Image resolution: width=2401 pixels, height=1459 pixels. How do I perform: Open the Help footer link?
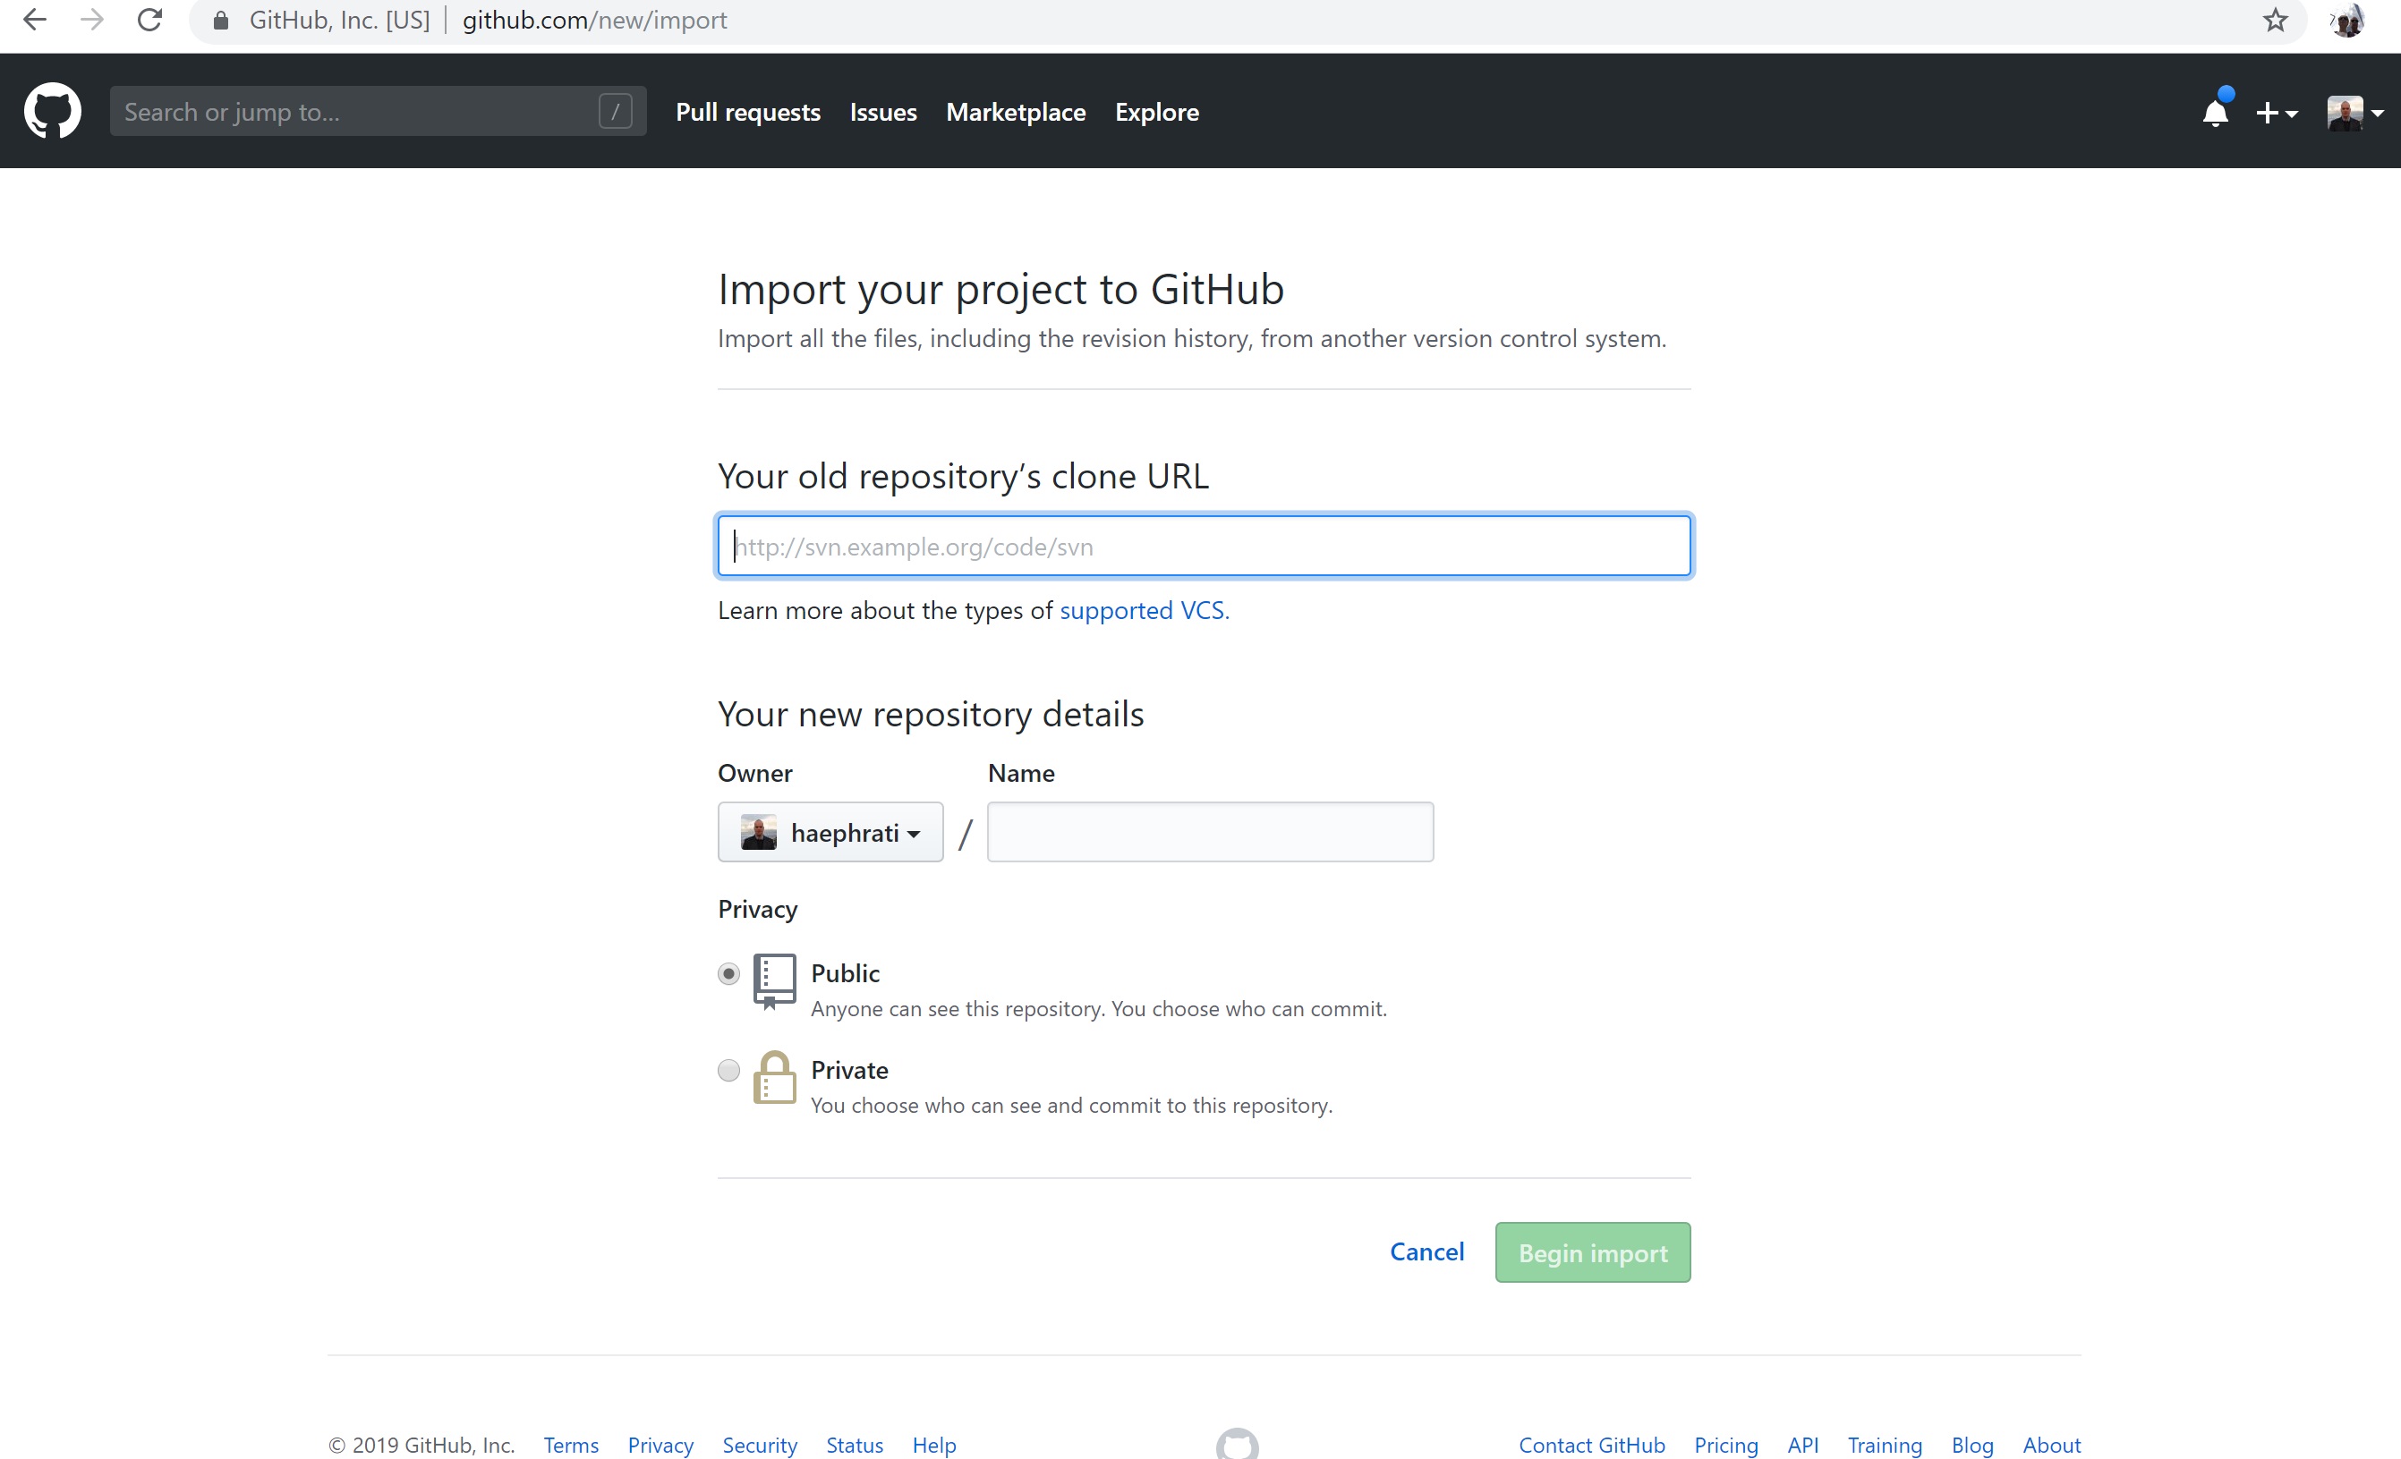point(933,1445)
